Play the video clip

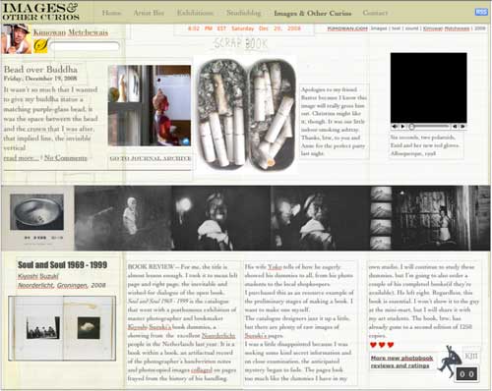402,127
